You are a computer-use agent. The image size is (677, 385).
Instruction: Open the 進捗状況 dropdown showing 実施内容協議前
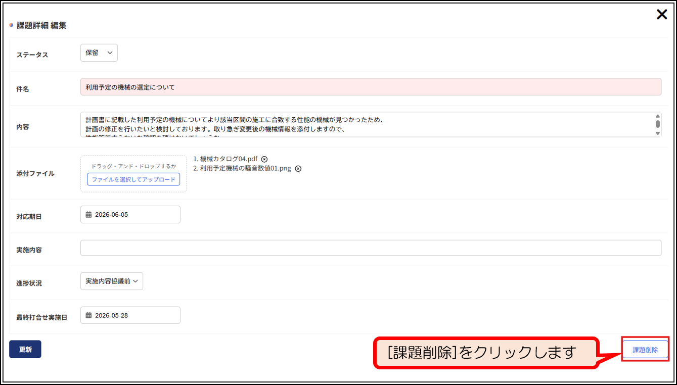coord(112,281)
